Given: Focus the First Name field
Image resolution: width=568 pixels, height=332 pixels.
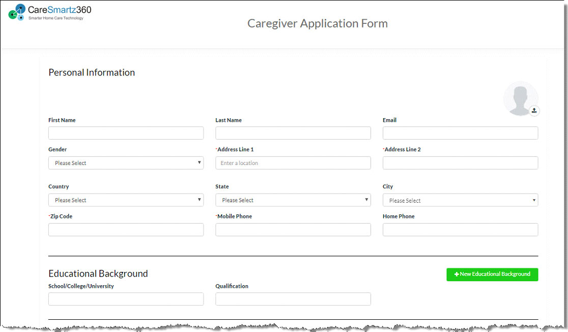Looking at the screenshot, I should coord(126,133).
